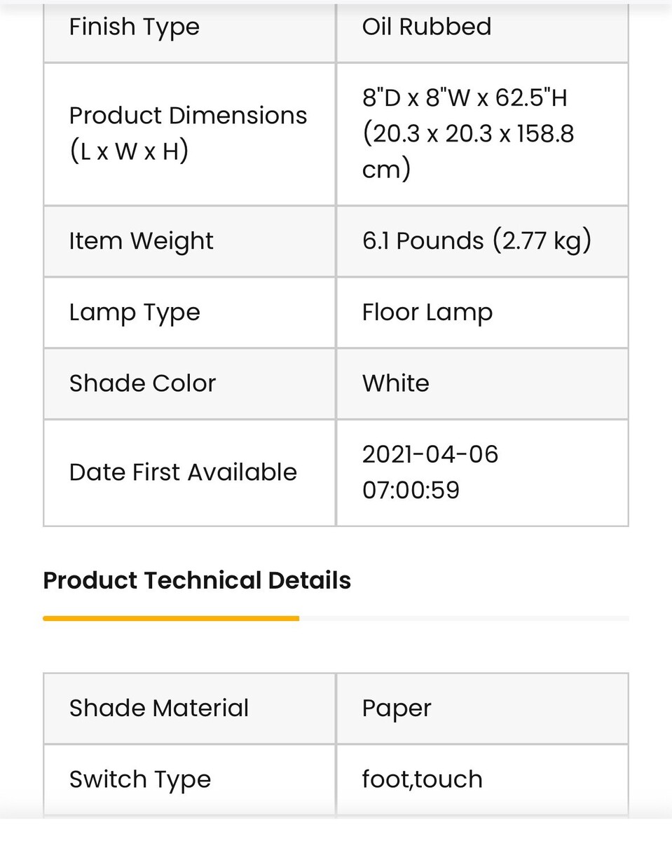Screen dimensions: 672x841
Task: Click the Product Dimensions label cell
Action: click(188, 133)
